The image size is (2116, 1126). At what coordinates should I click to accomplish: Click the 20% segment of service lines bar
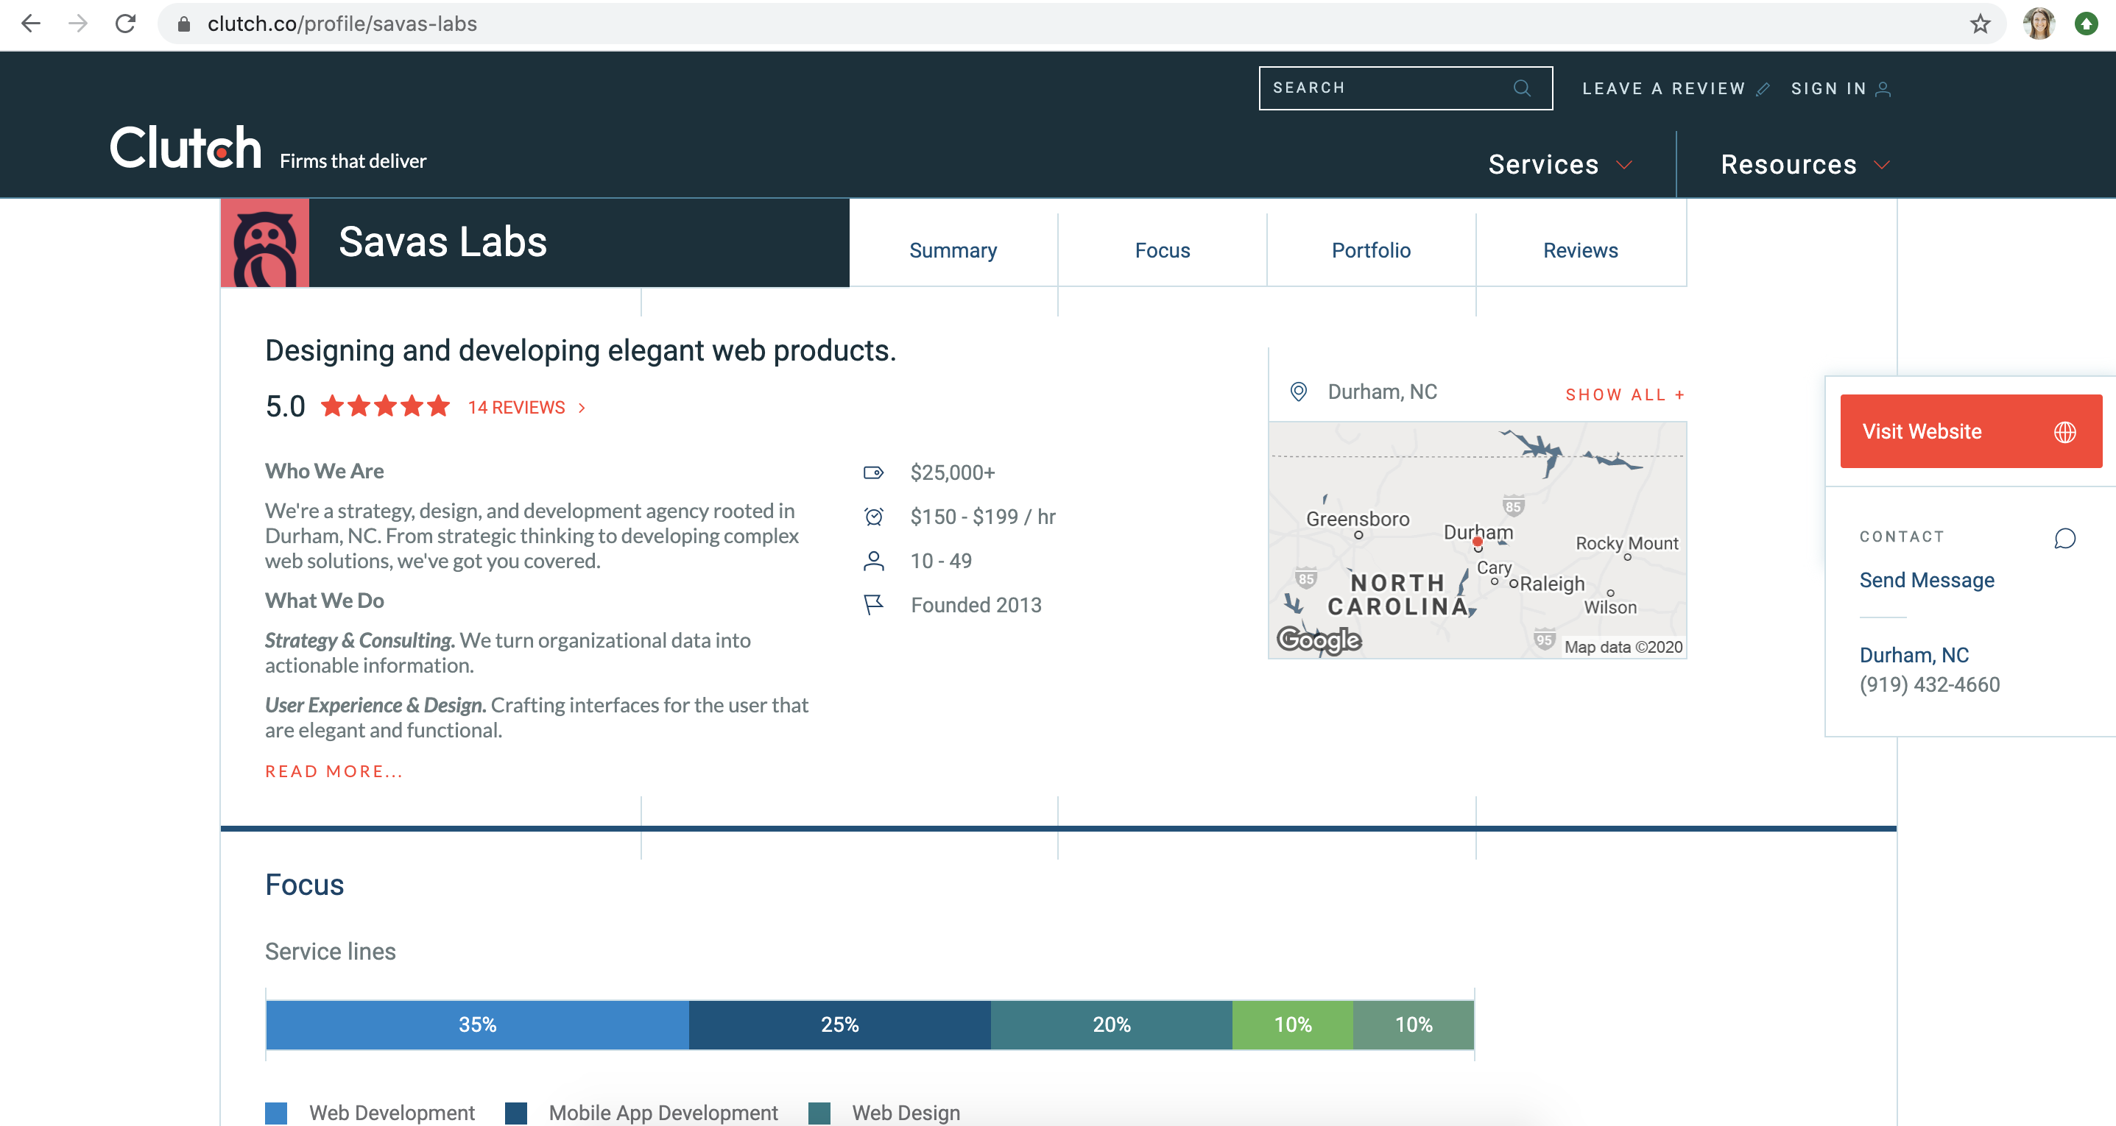pos(1112,1025)
